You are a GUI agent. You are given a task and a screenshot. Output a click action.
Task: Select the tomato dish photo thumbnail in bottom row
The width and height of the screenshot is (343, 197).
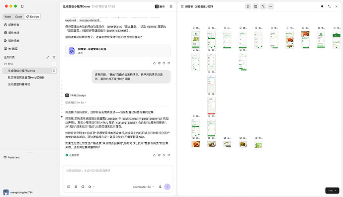point(195,144)
